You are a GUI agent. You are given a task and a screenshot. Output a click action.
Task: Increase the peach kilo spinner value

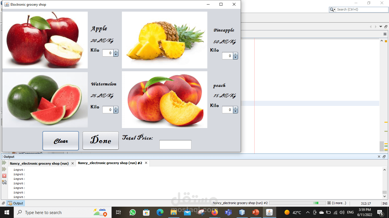pos(235,108)
